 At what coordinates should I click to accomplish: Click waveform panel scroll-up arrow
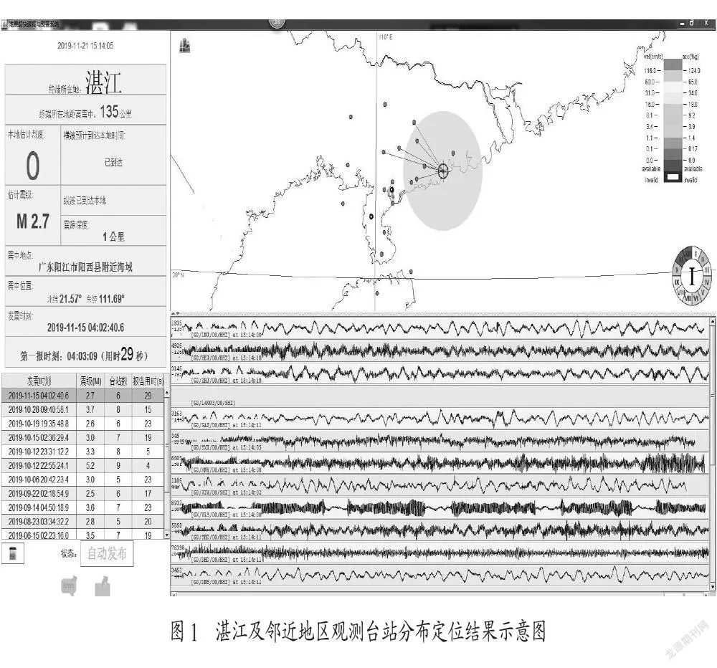[x=713, y=322]
